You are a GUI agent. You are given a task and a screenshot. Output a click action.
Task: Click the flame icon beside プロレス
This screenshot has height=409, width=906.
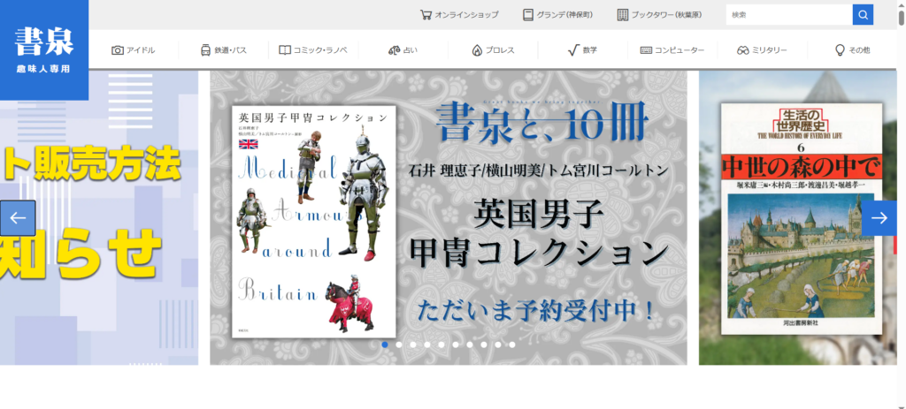[477, 50]
